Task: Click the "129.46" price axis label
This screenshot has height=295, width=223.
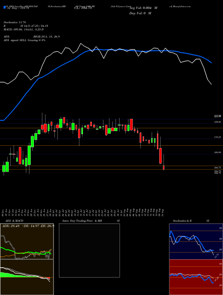Action: 218,122
